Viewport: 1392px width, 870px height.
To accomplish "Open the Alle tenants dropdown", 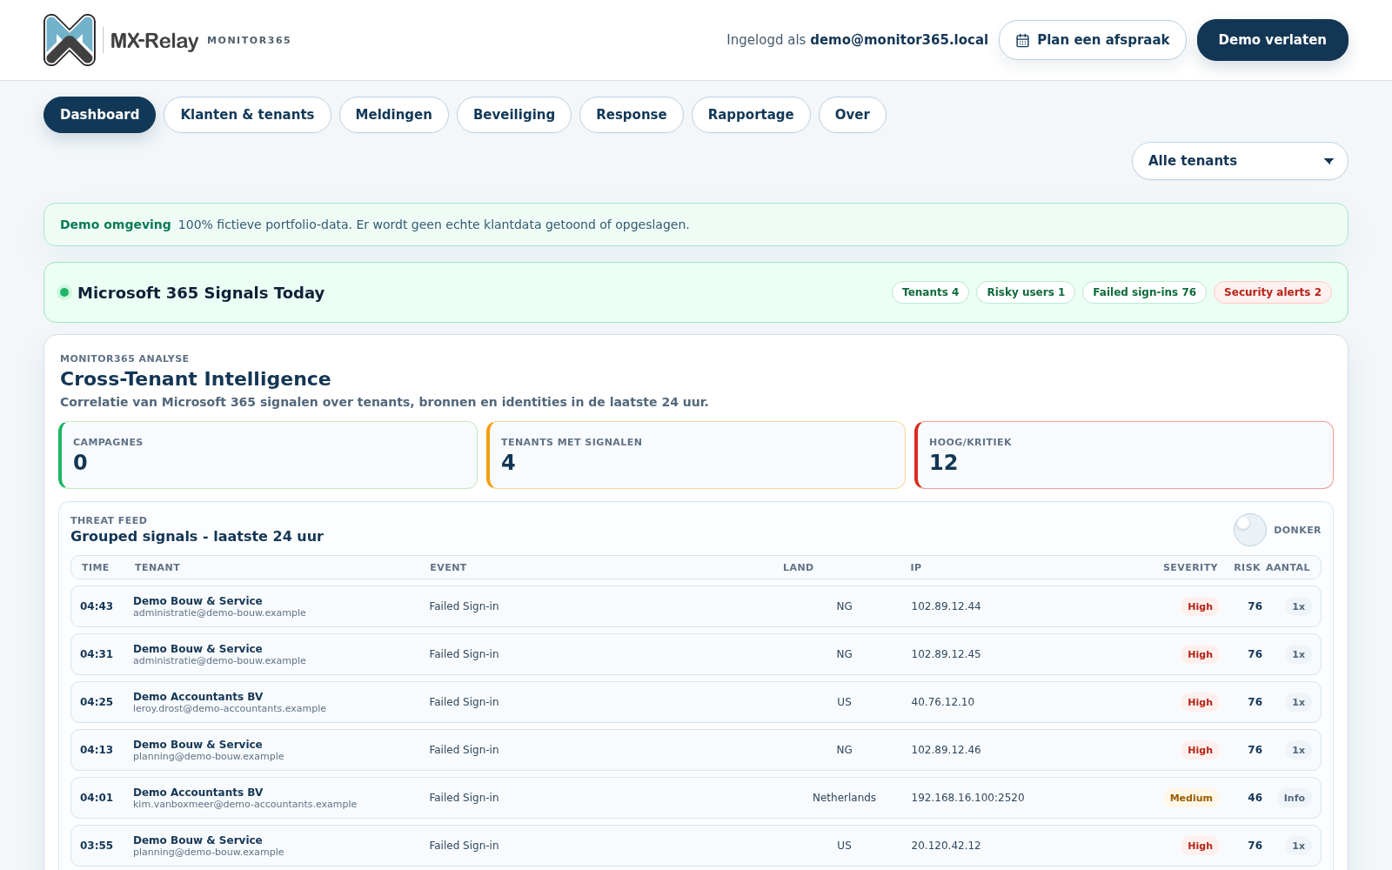I will 1240,161.
